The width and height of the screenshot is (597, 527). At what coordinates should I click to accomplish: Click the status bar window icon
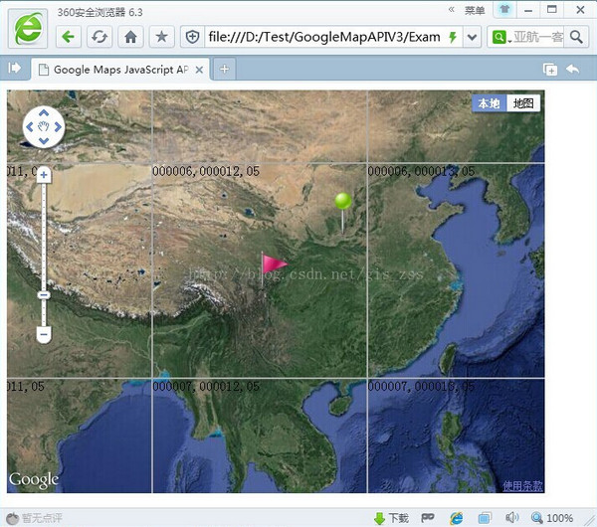coord(485,518)
